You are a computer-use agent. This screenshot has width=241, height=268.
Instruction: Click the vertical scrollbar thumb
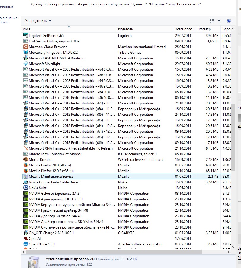[x=233, y=137]
